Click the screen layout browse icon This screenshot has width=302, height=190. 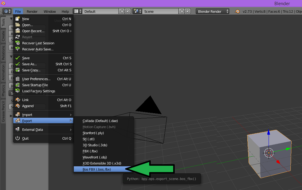click(78, 11)
